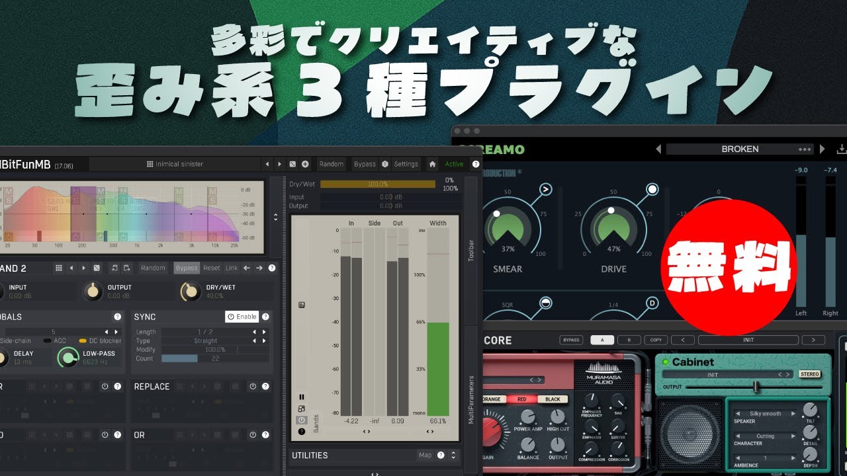Select the A slot in Core plugin
Screen dimensions: 847x476
click(603, 340)
